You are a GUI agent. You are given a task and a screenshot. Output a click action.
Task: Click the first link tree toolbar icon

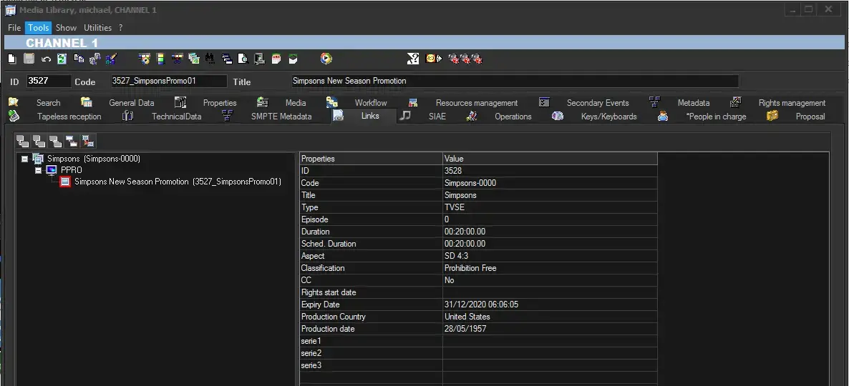click(x=22, y=142)
